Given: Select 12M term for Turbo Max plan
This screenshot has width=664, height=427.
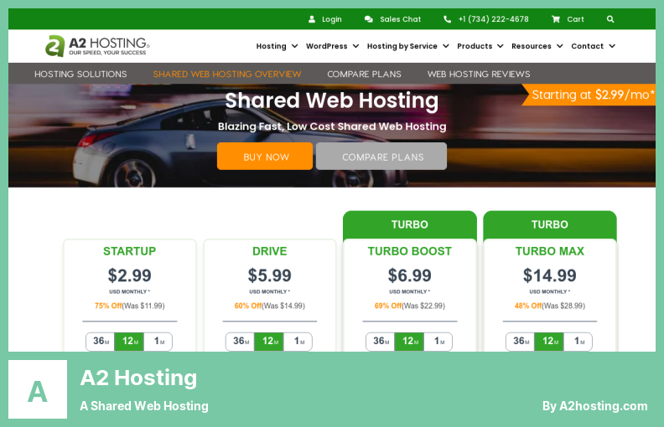Looking at the screenshot, I should pos(549,341).
